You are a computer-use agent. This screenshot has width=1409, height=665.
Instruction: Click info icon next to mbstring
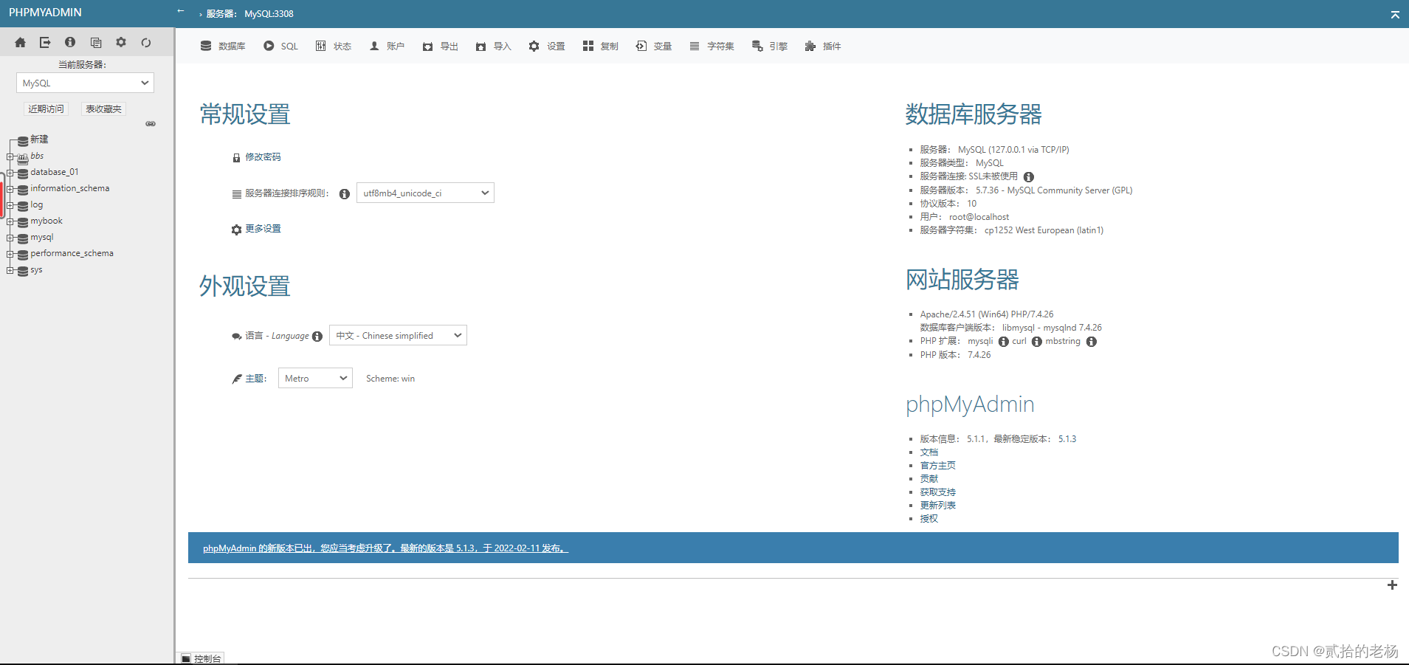1092,342
